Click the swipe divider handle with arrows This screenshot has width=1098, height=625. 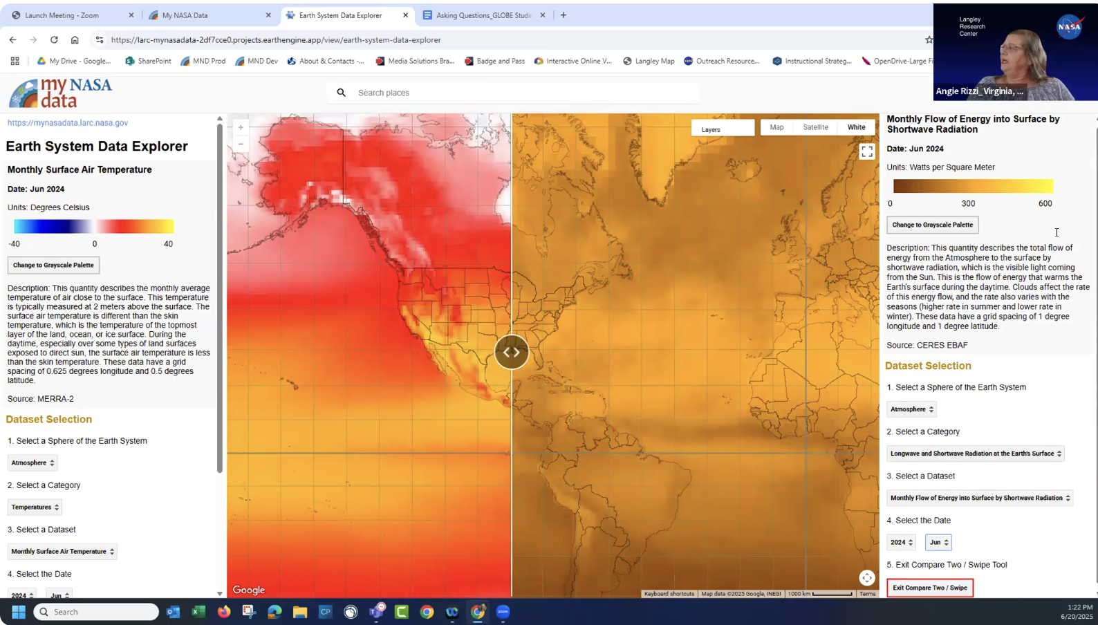[512, 352]
